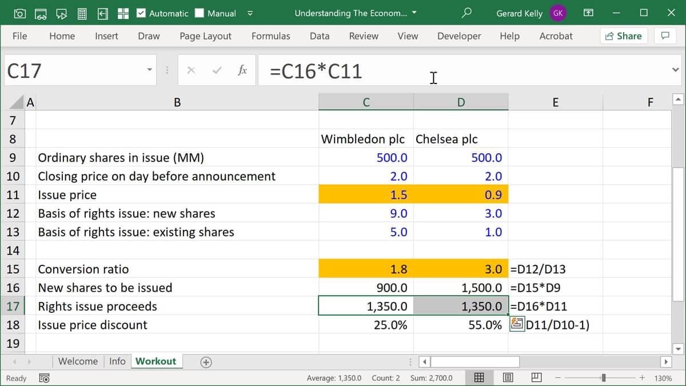Open Insert Function fx dialog
The image size is (686, 386).
click(242, 70)
